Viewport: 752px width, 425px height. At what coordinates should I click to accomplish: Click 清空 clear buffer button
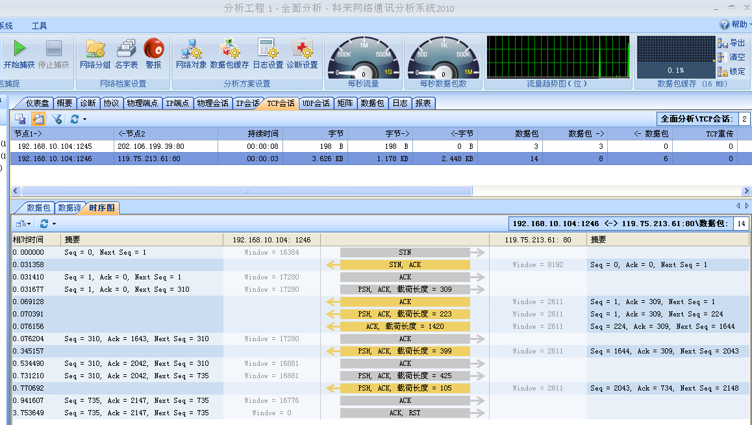pyautogui.click(x=731, y=57)
